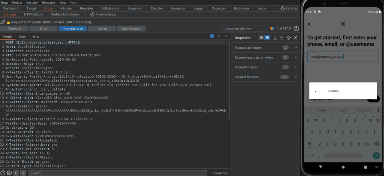Switch to Hex view tab
Viewport: 384px width, 176px height.
coord(36,36)
